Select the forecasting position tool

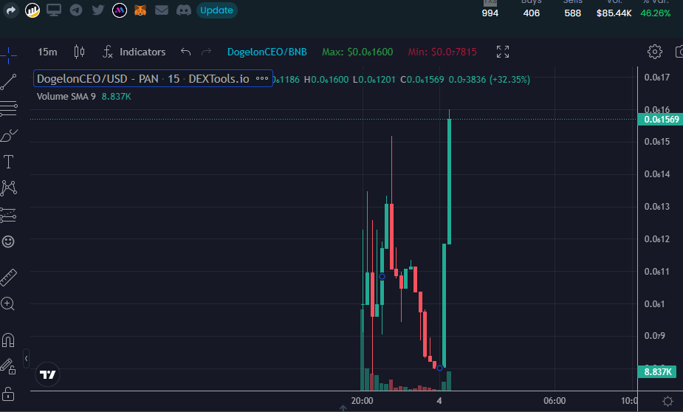point(8,215)
